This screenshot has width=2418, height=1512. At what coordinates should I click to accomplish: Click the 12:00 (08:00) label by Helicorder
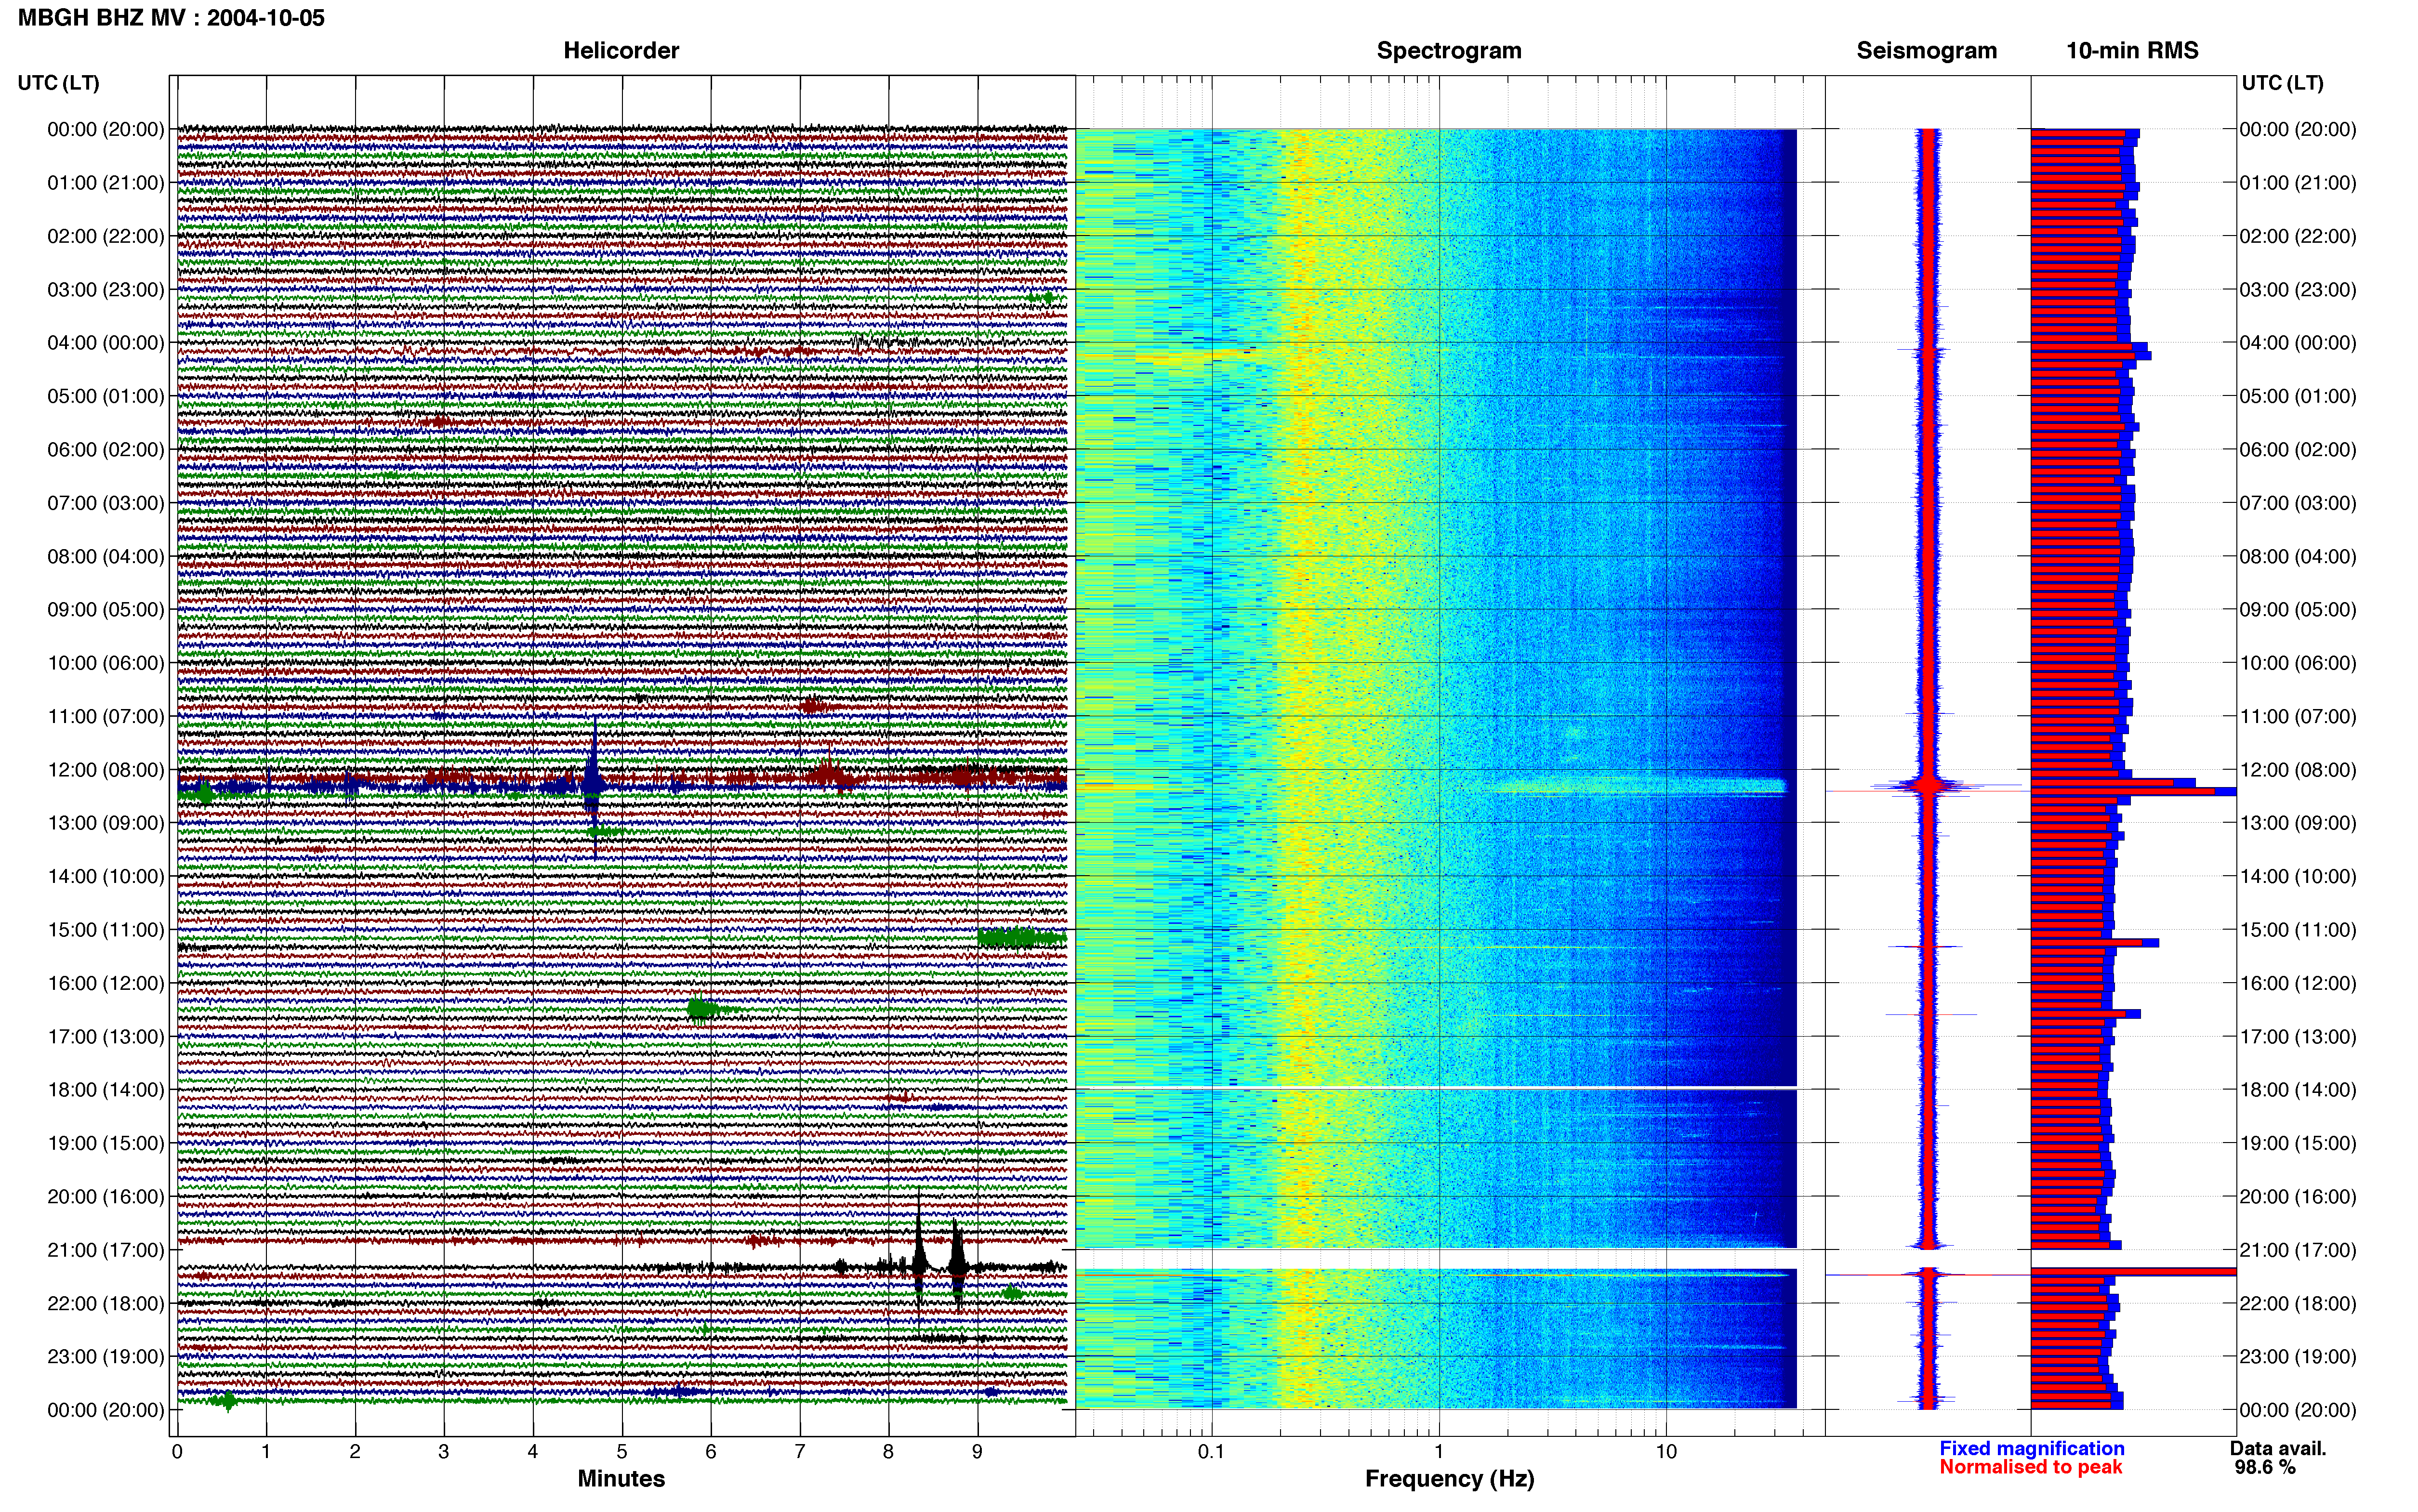(106, 770)
